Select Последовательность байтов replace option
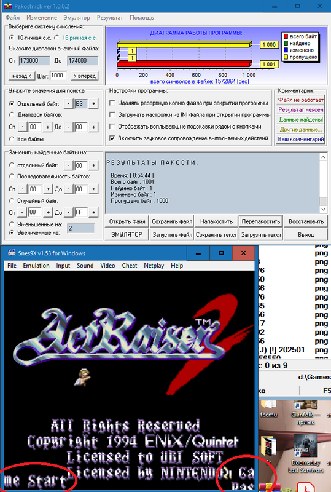This screenshot has width=331, height=492. [12, 177]
